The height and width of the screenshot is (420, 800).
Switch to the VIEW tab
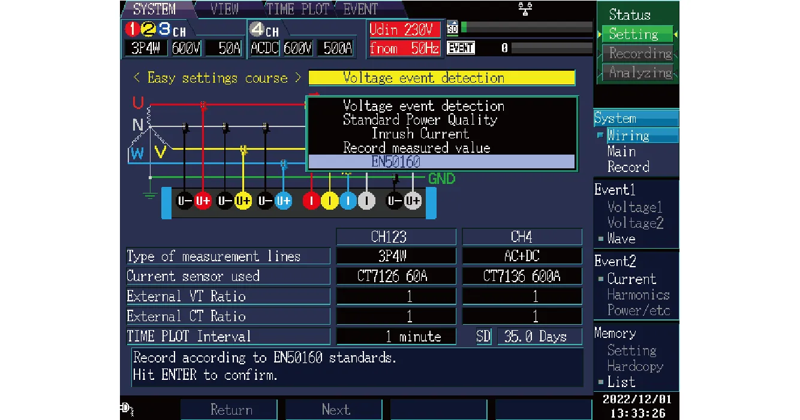225,9
